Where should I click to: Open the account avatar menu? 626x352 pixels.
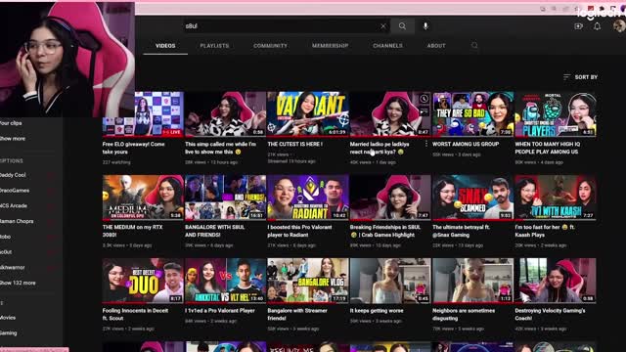click(619, 26)
